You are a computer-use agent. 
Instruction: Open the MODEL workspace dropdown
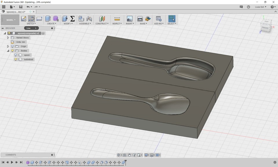pos(11,20)
